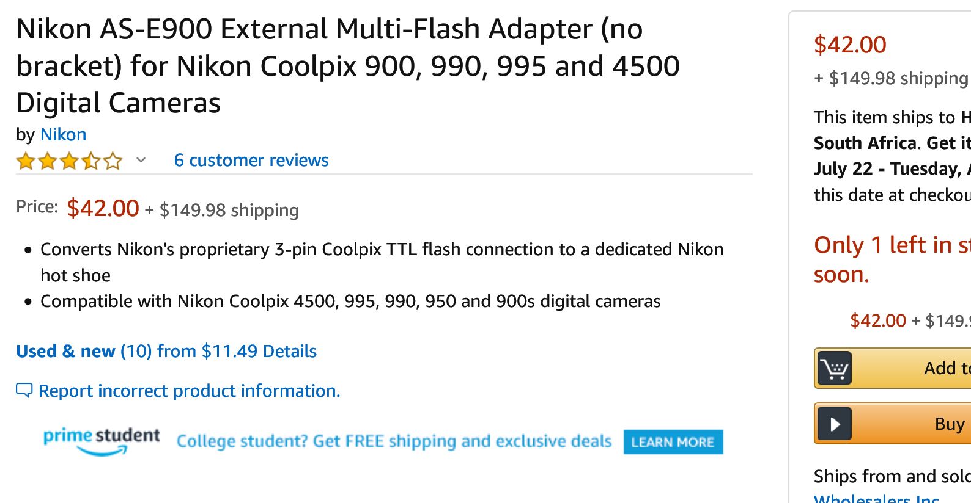Open the 6 customer reviews link
The width and height of the screenshot is (971, 503).
coord(251,160)
